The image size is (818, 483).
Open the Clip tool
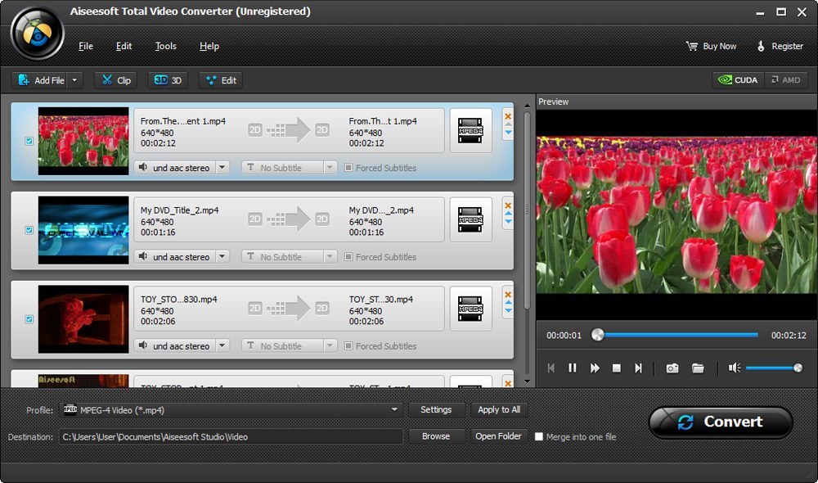(x=115, y=79)
